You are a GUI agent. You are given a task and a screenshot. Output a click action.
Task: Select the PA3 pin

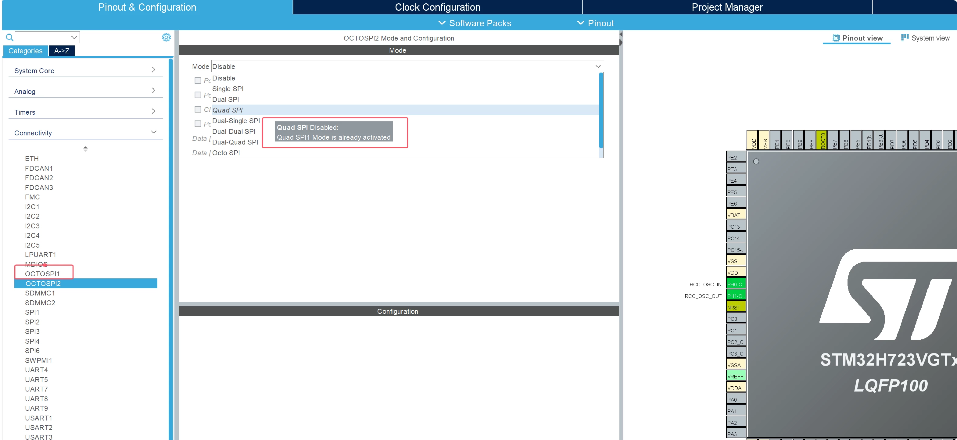coord(736,434)
